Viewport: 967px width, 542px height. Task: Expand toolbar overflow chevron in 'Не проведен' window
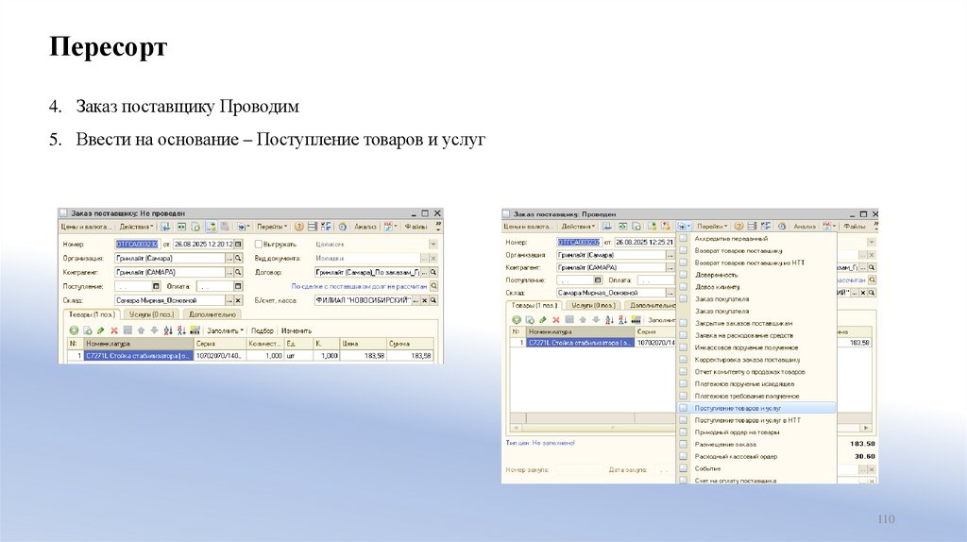440,227
